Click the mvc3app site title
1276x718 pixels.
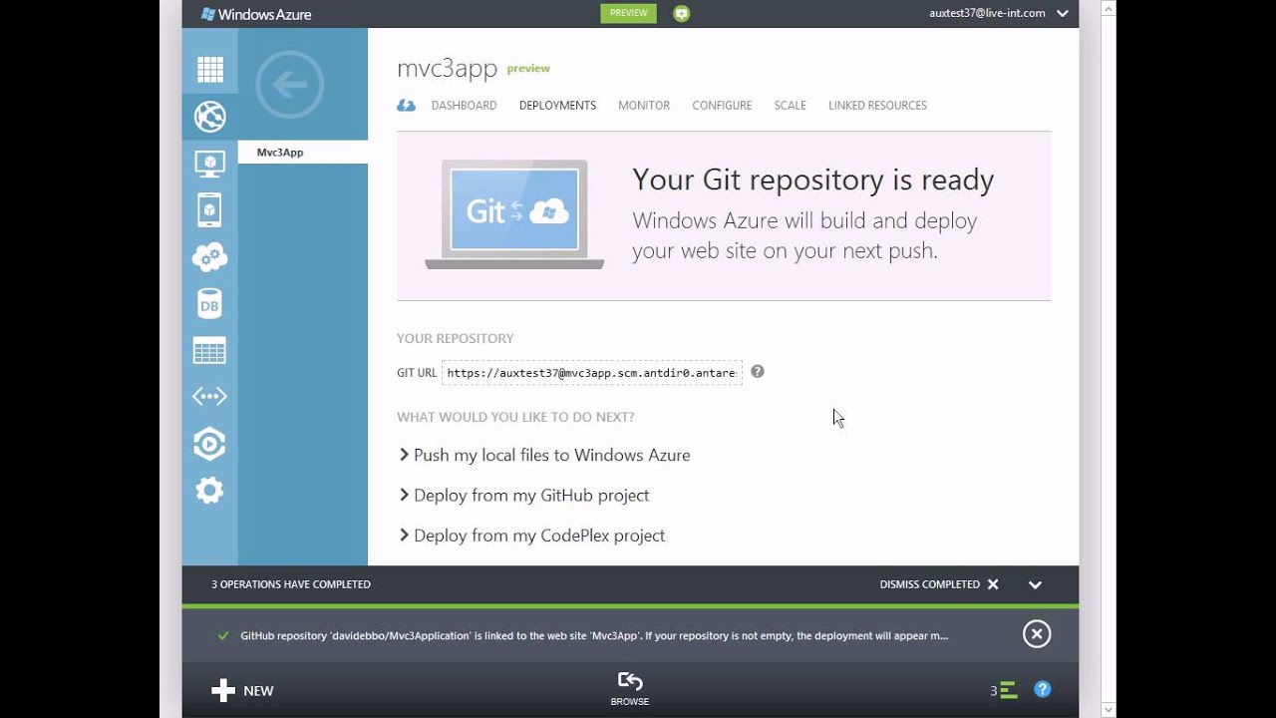point(447,68)
